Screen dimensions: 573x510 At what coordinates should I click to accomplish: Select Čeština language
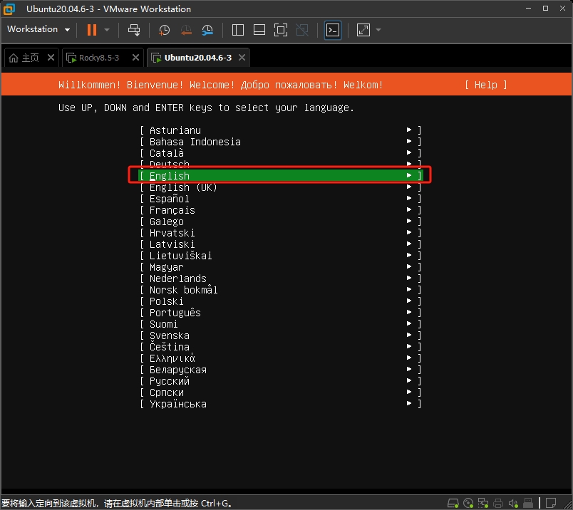point(280,347)
